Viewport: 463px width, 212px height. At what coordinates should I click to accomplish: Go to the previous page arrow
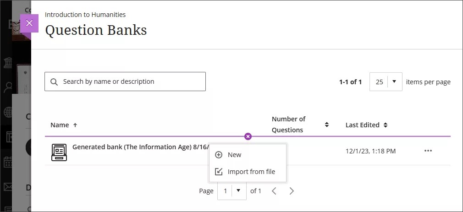[274, 191]
